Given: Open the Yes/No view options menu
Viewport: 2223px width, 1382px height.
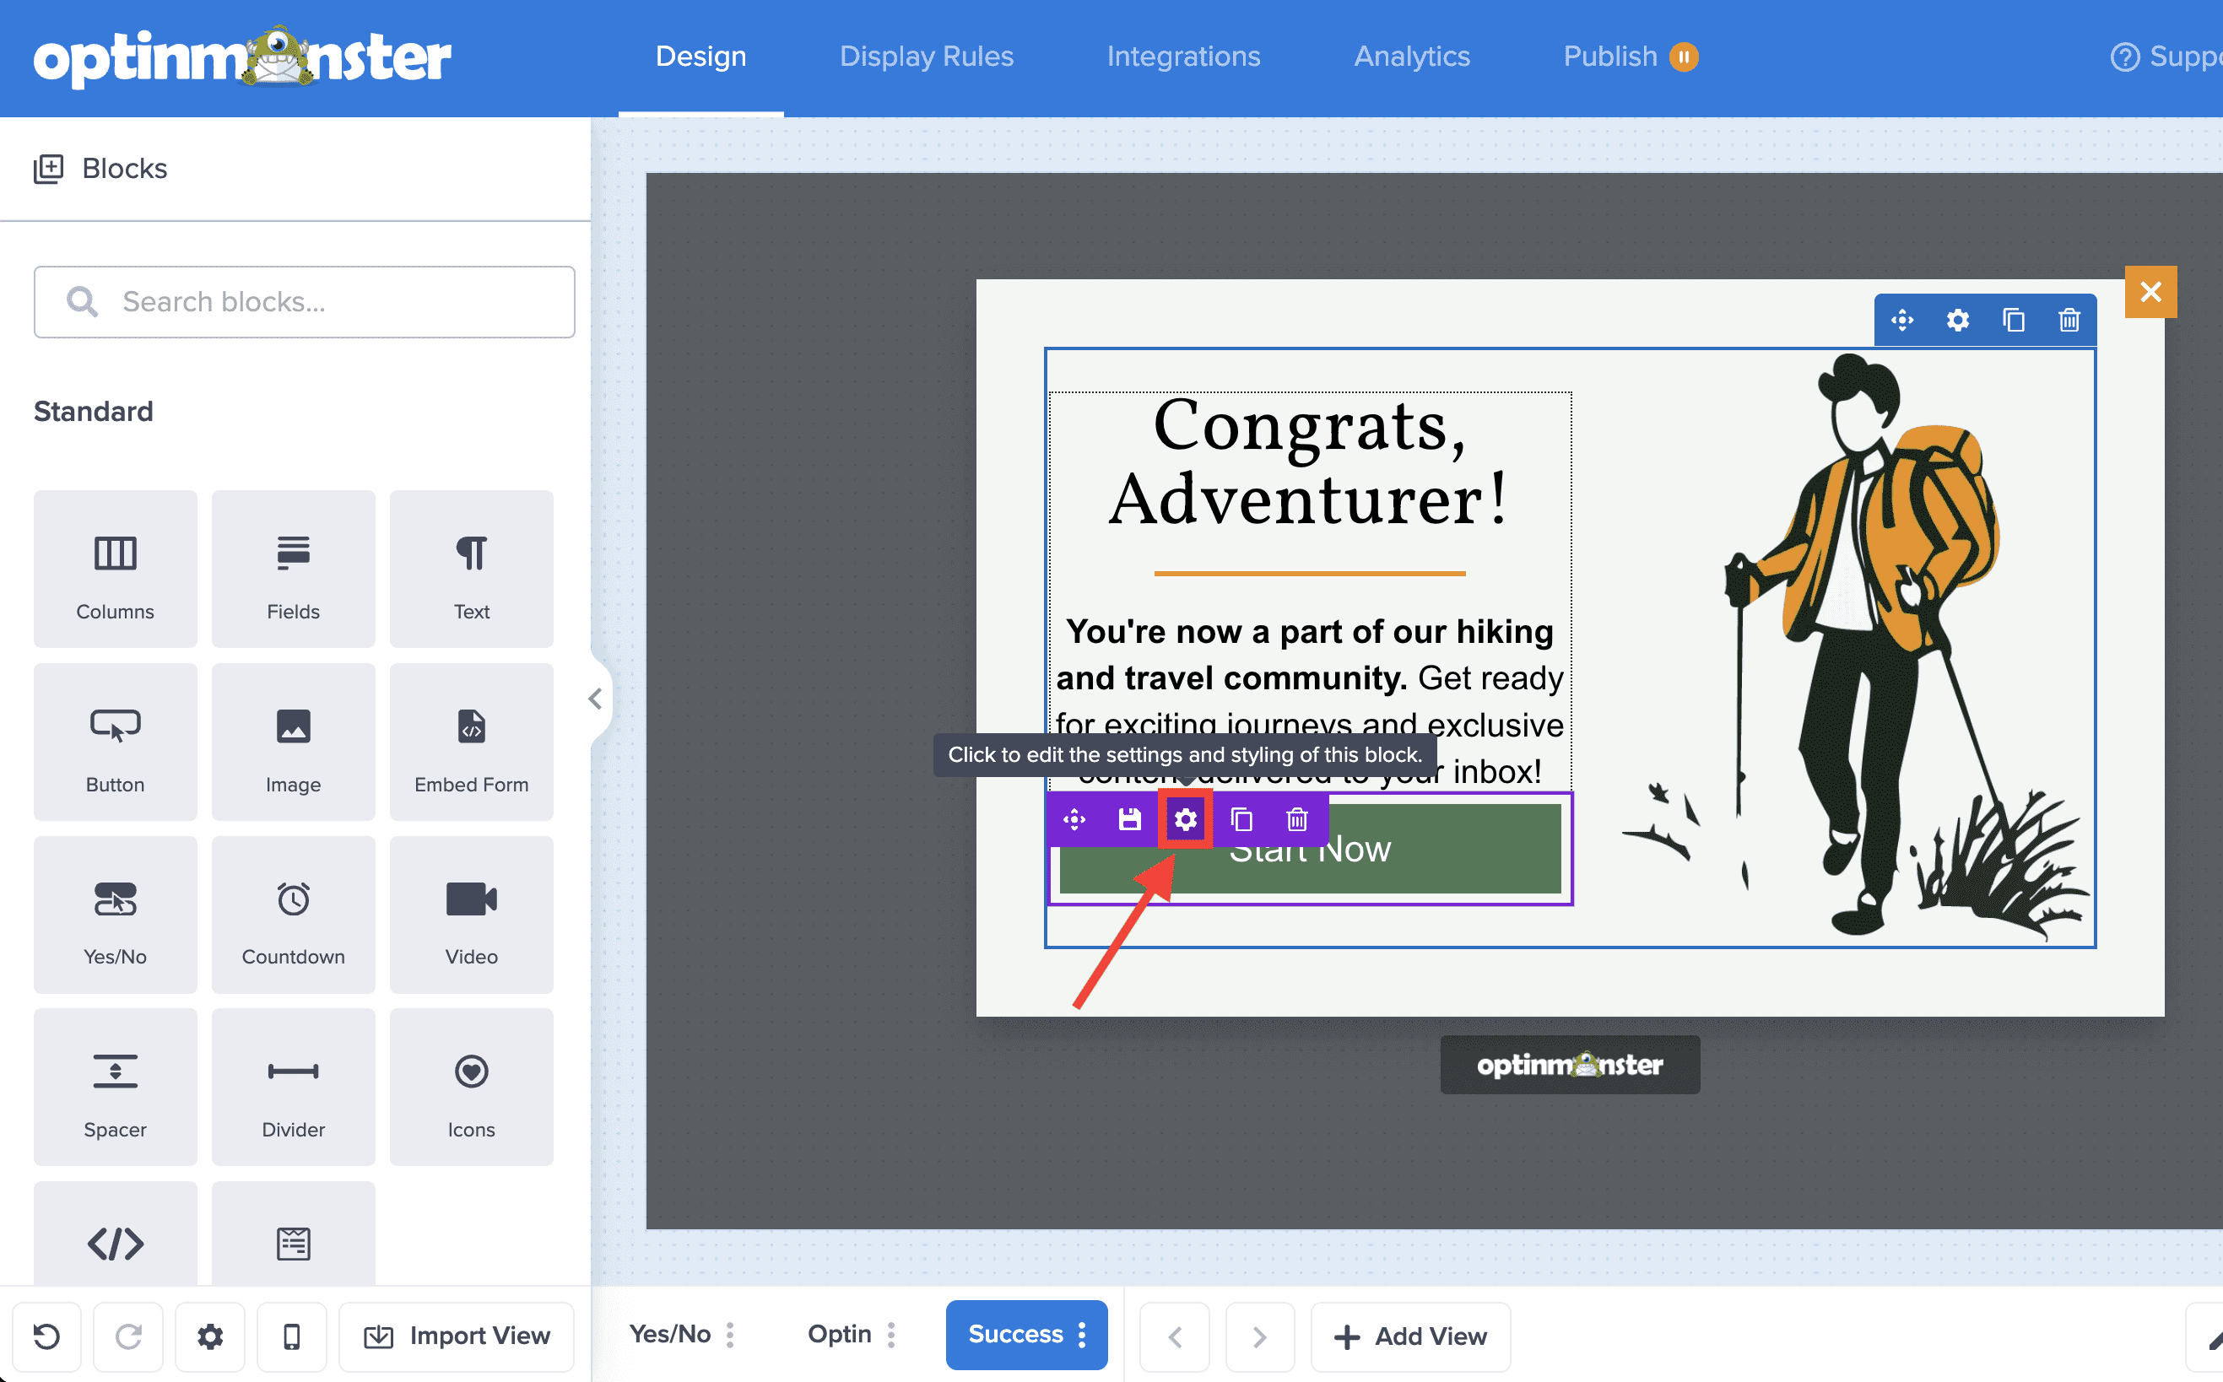Looking at the screenshot, I should pyautogui.click(x=730, y=1336).
